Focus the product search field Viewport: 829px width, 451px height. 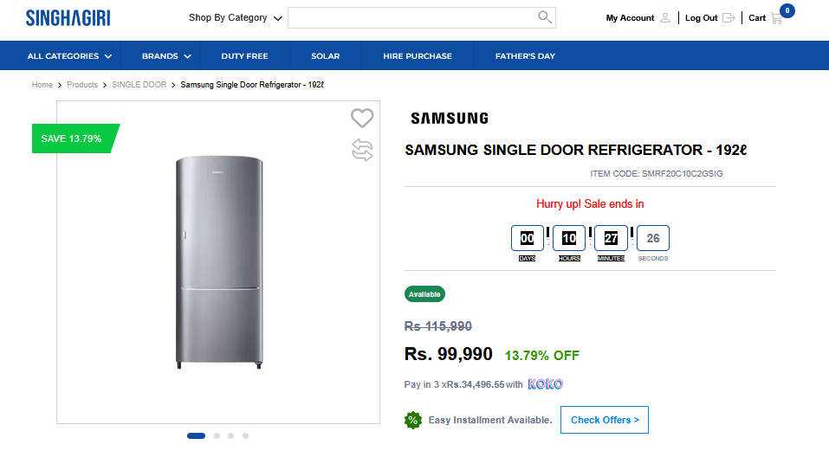click(412, 18)
